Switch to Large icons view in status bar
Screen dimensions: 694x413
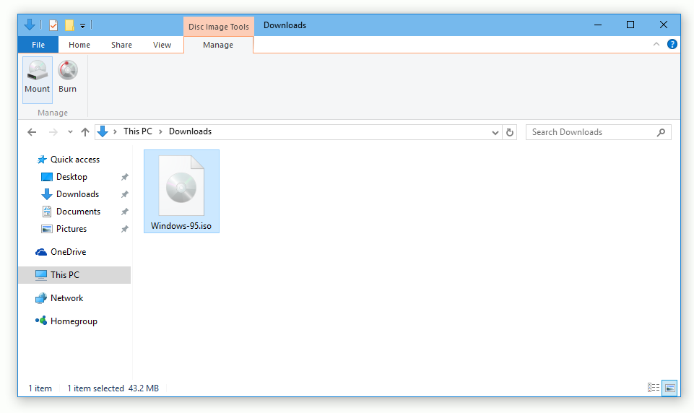pos(669,388)
